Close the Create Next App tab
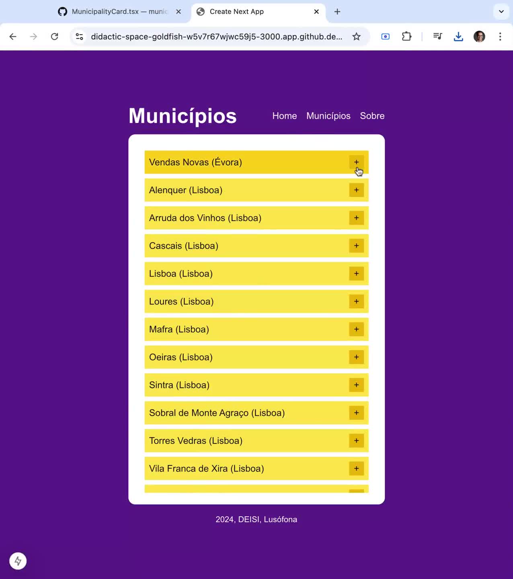The width and height of the screenshot is (513, 579). click(316, 12)
